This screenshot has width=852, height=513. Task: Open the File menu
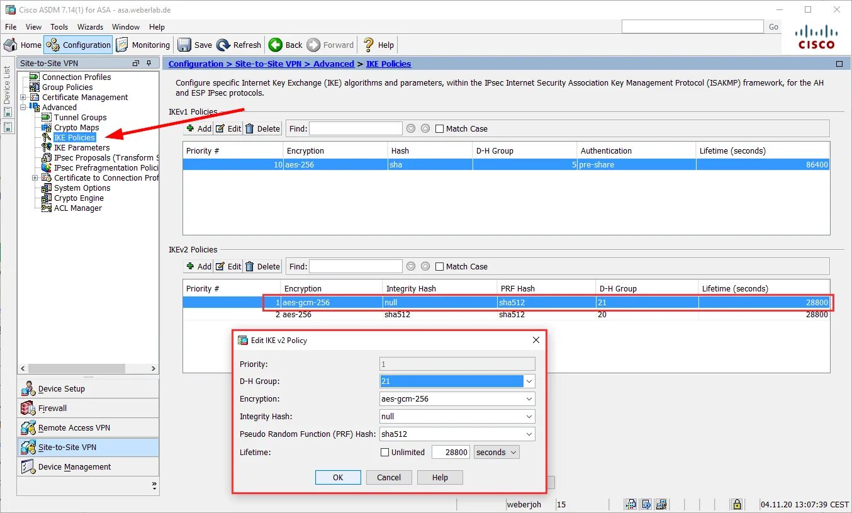click(11, 27)
